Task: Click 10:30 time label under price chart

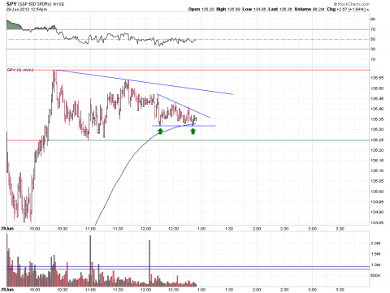Action: click(x=63, y=229)
